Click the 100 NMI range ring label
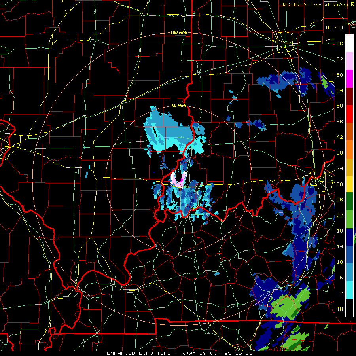The image size is (356, 356). click(179, 33)
